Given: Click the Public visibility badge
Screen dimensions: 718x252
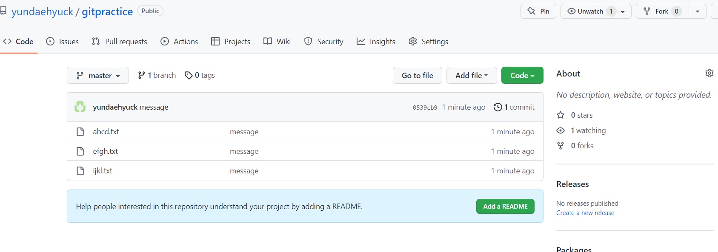Looking at the screenshot, I should [150, 11].
